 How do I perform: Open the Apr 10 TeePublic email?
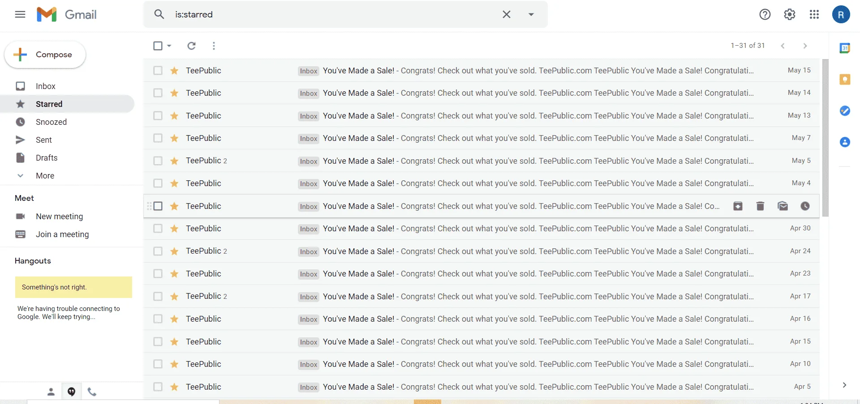click(x=482, y=364)
